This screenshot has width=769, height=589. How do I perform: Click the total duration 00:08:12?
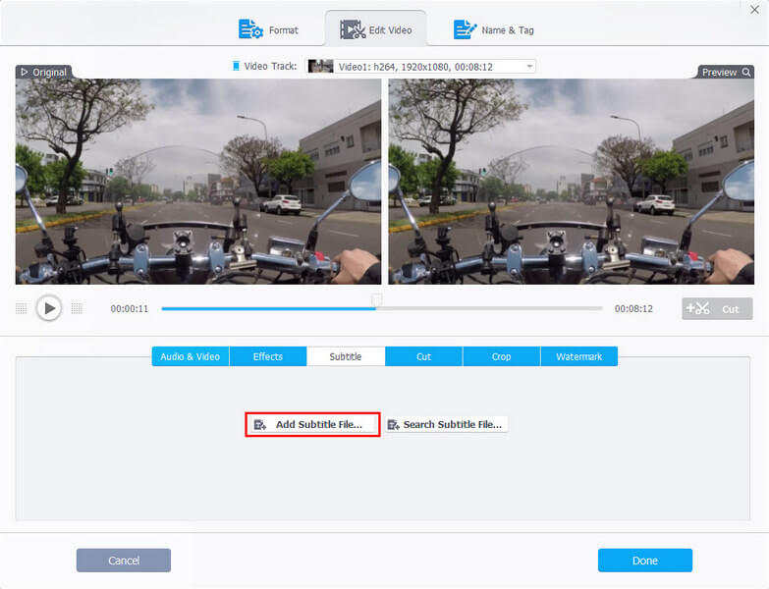tap(633, 308)
